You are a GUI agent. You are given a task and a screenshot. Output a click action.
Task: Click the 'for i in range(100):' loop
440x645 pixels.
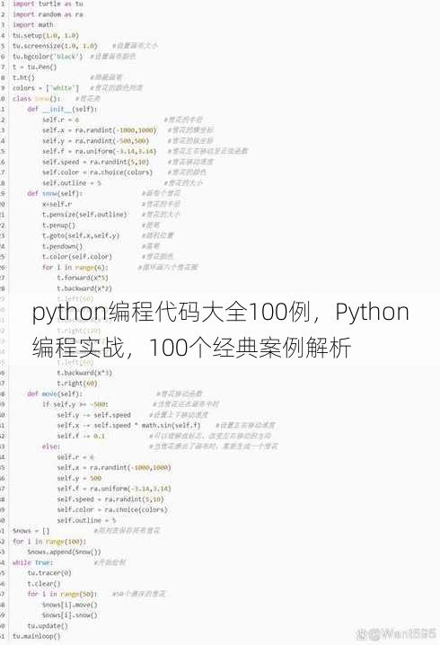pyautogui.click(x=49, y=542)
